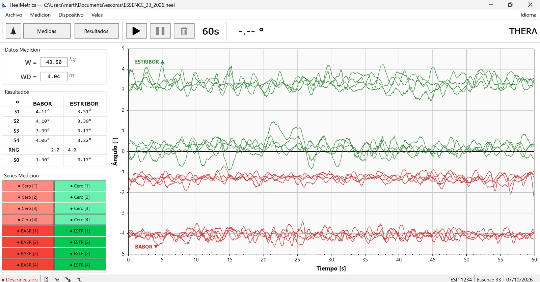Select the BABR [1] series
The image size is (540, 282).
pos(28,231)
